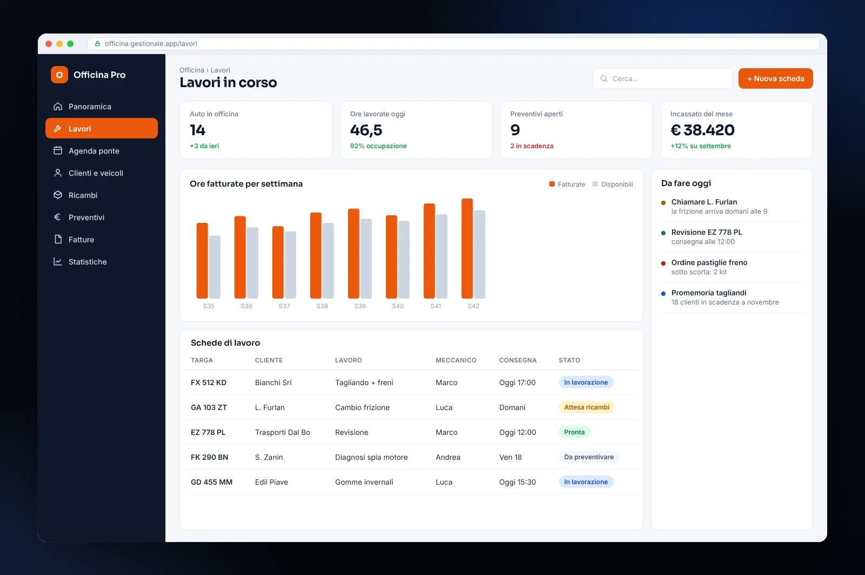Toggle the Disponibili legend series
This screenshot has width=865, height=575.
613,184
